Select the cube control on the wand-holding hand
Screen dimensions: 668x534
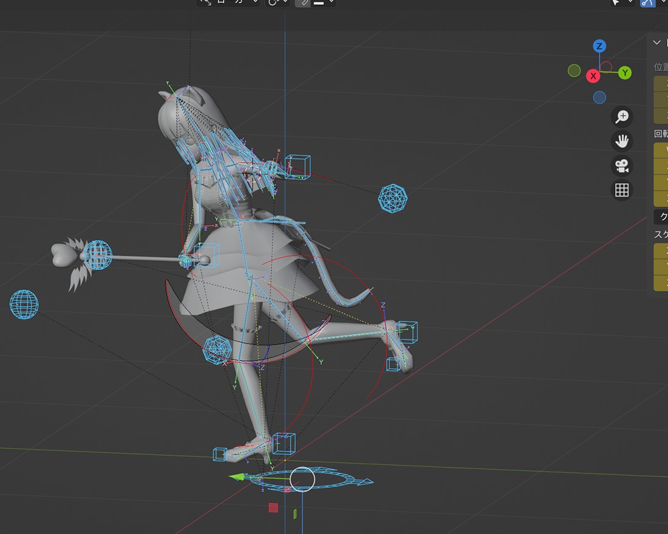tap(206, 255)
